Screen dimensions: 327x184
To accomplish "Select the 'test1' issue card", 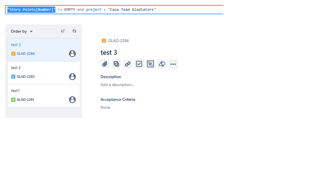I will coord(44,96).
